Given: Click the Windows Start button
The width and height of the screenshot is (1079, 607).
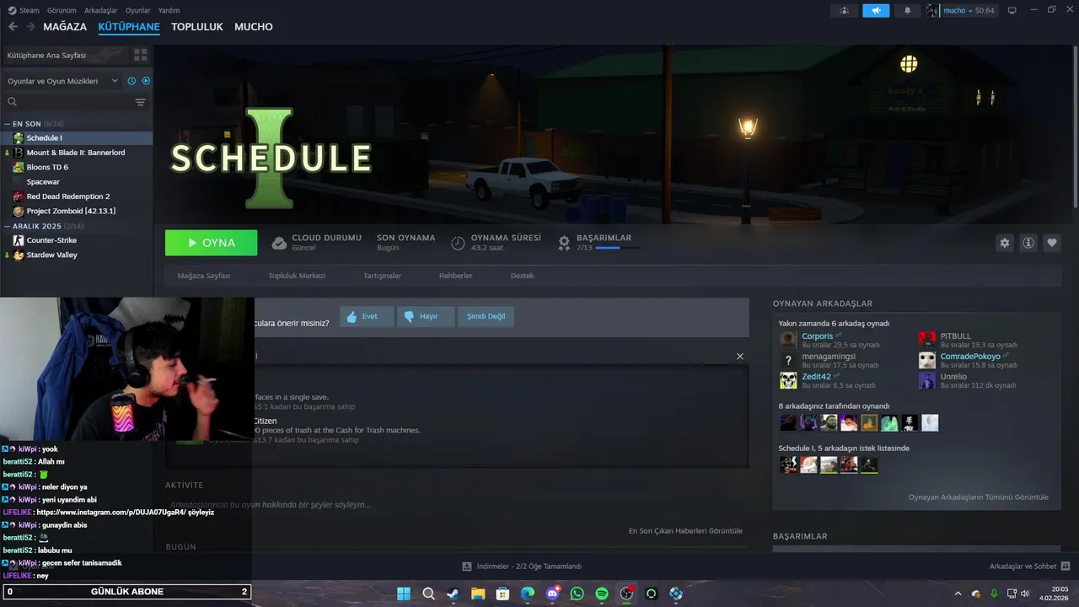Looking at the screenshot, I should (x=404, y=594).
